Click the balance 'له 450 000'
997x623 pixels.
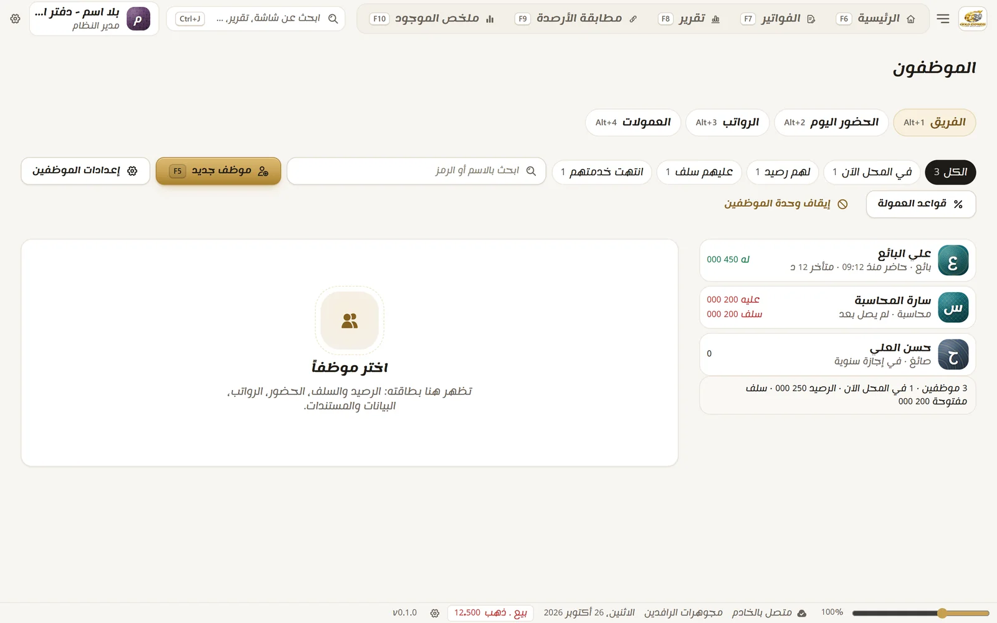[728, 259]
